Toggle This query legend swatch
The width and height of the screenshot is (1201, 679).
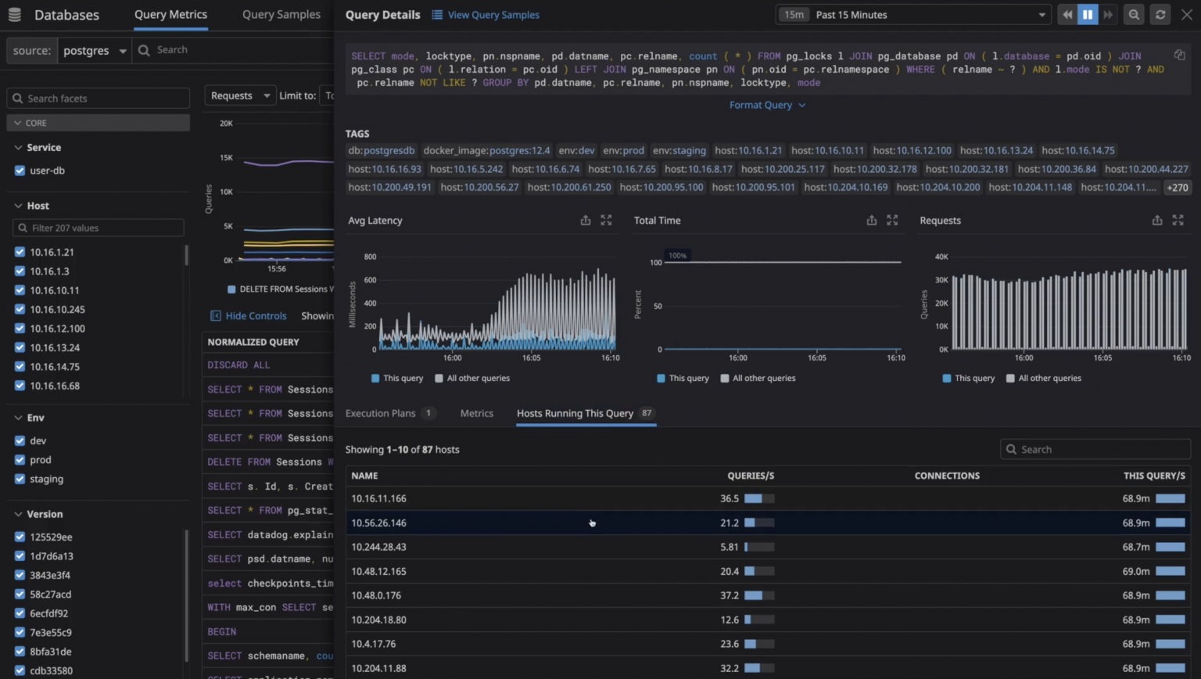[x=375, y=378]
